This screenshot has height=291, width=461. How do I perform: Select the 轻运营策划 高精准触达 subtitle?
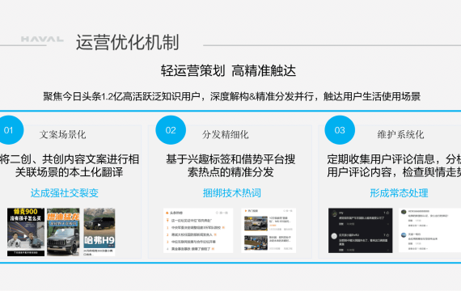228,71
